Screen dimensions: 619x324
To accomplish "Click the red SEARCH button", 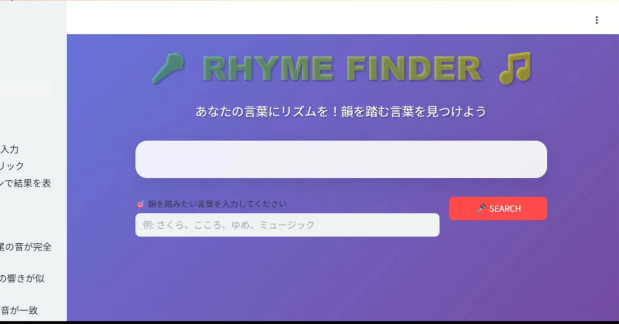I will 498,208.
